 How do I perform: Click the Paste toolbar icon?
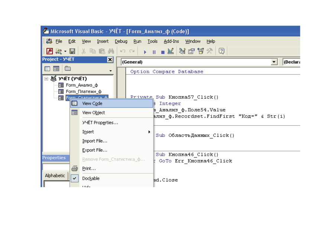[102, 51]
